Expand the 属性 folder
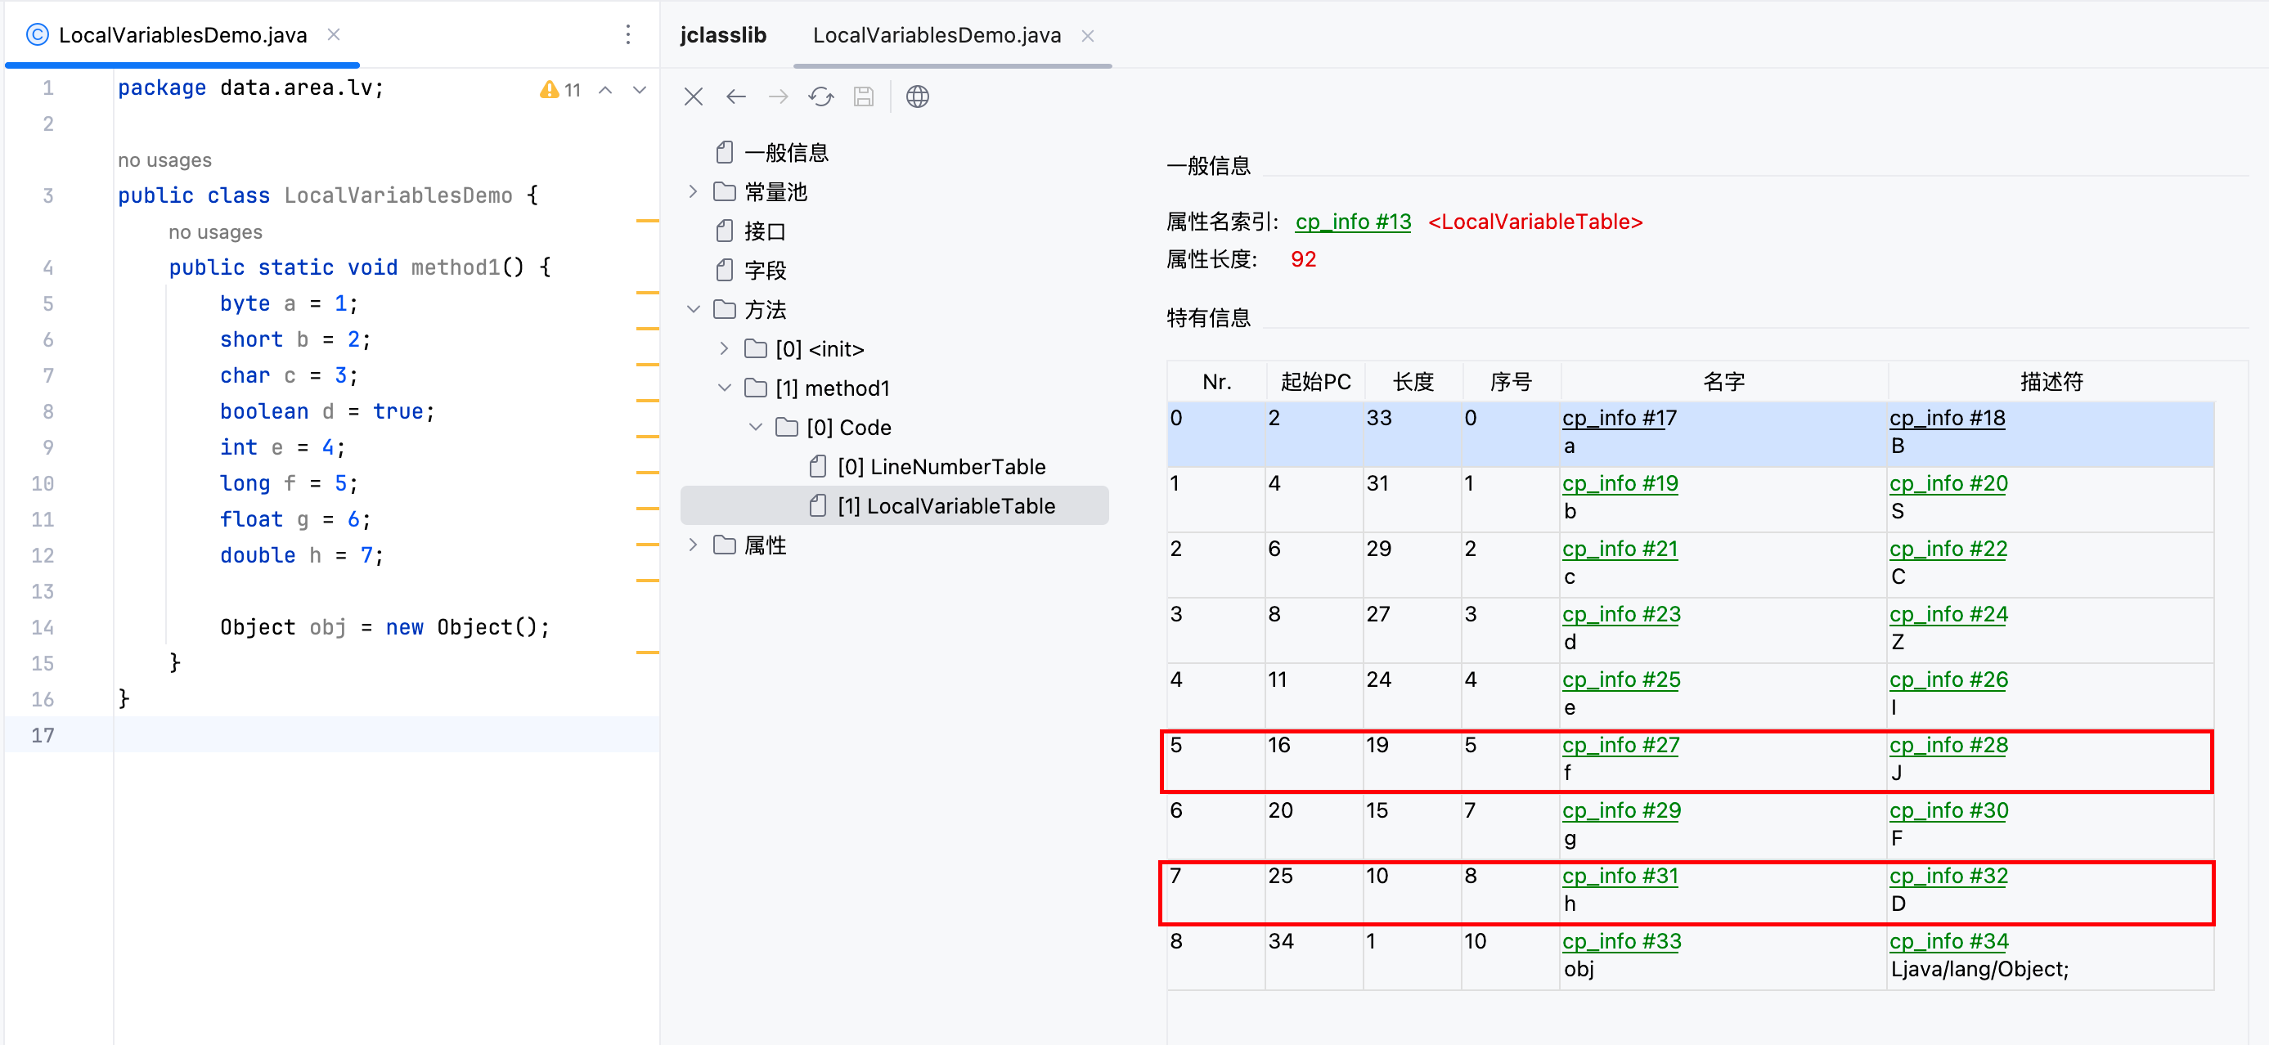Screen dimensions: 2269x1045 [693, 545]
